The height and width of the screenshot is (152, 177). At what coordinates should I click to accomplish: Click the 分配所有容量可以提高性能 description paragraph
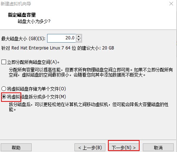tap(91, 72)
